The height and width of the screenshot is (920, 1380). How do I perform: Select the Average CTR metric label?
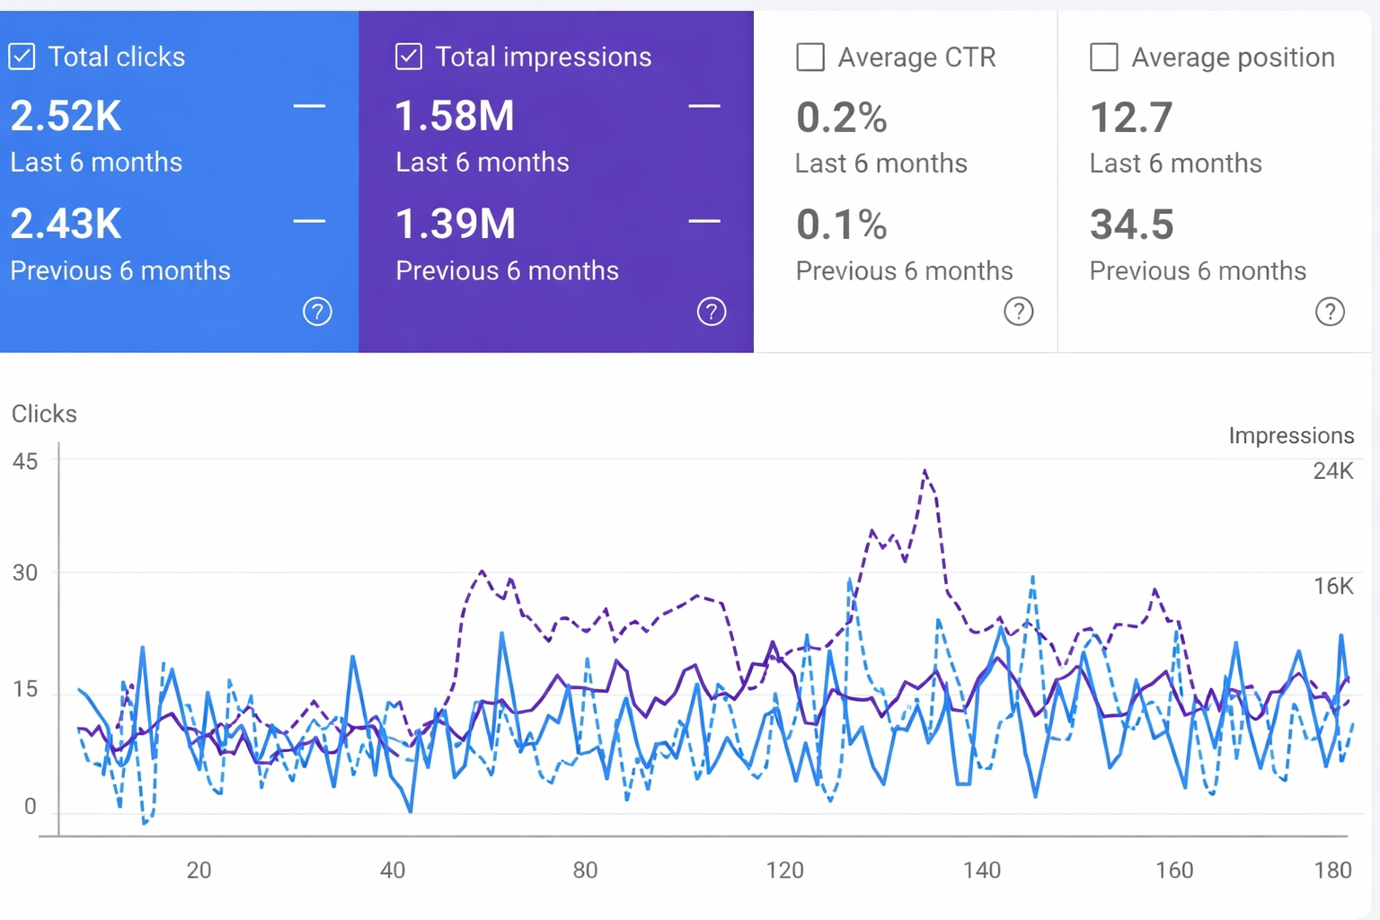point(916,57)
